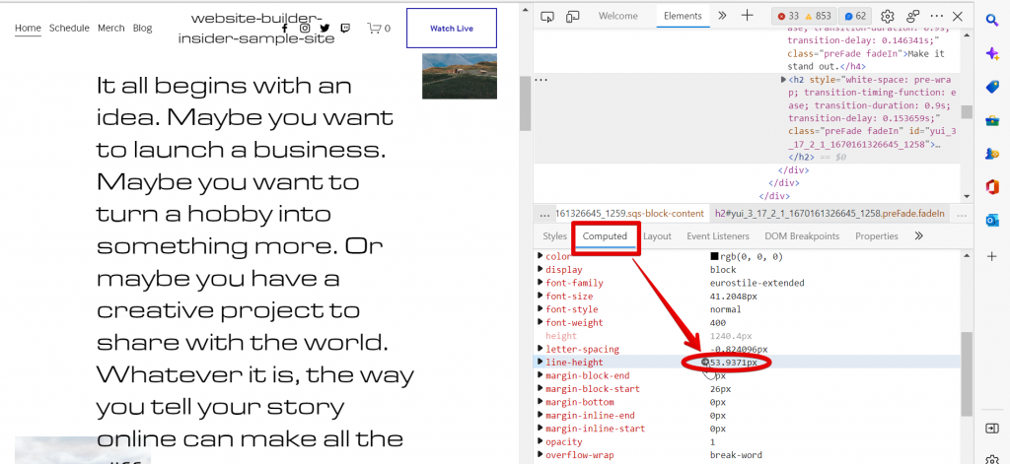Expand the font-size computed property
The height and width of the screenshot is (464, 1010).
pyautogui.click(x=540, y=297)
